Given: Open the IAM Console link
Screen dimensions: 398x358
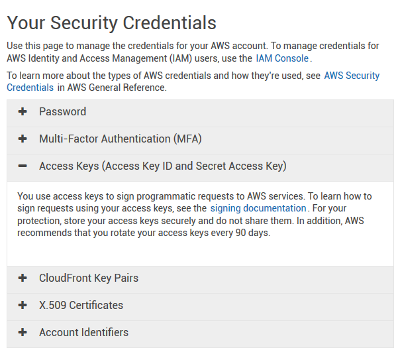Looking at the screenshot, I should pyautogui.click(x=282, y=58).
